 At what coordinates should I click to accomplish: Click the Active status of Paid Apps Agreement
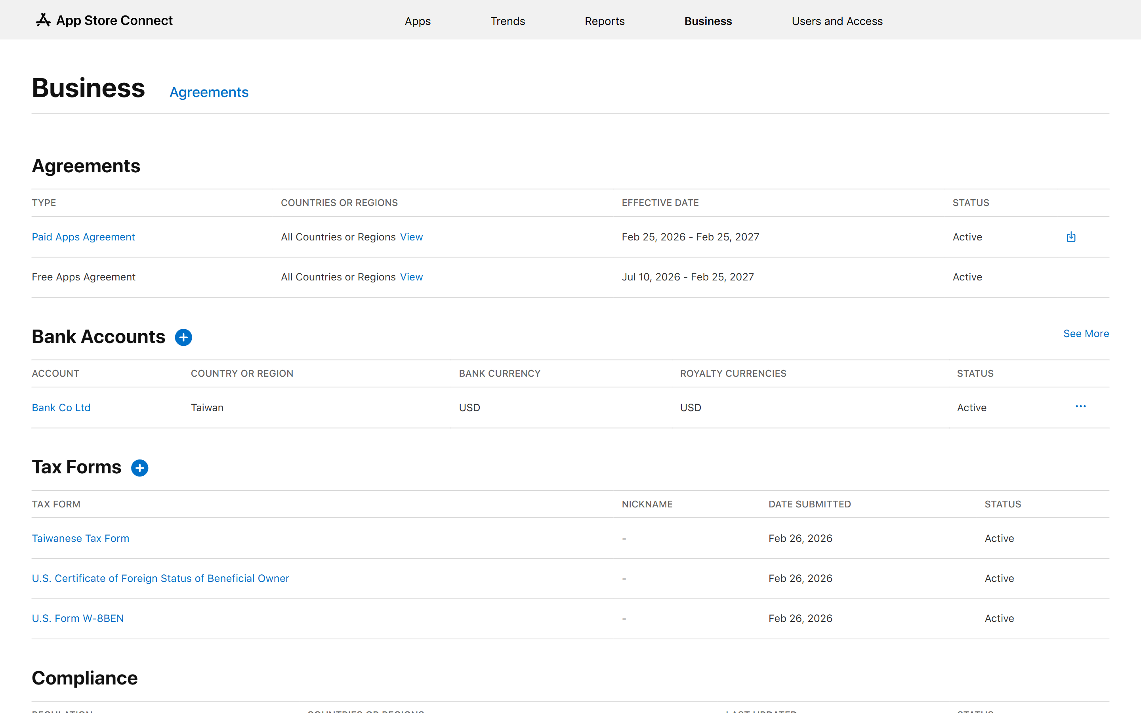click(967, 237)
